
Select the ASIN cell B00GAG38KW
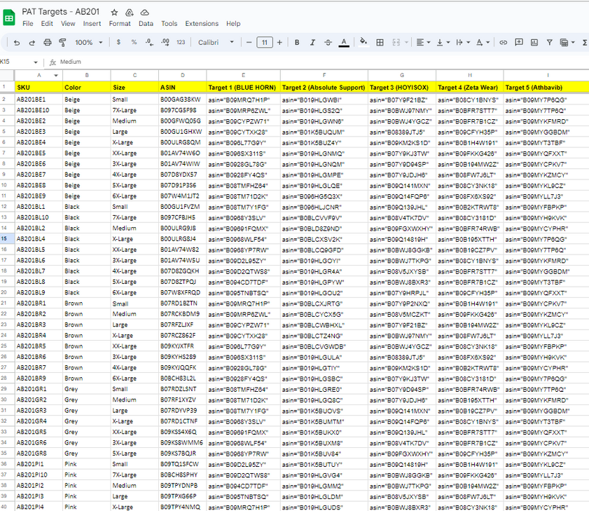[182, 100]
